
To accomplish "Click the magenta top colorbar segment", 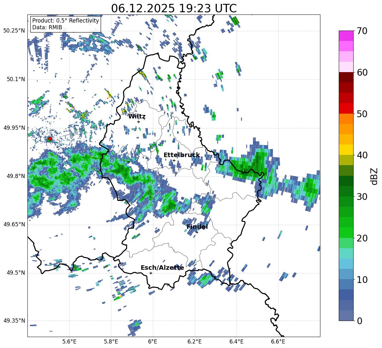I will 346,36.
